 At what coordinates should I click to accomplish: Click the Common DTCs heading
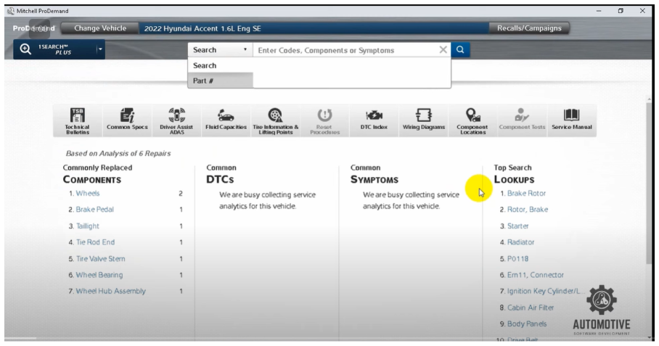221,173
